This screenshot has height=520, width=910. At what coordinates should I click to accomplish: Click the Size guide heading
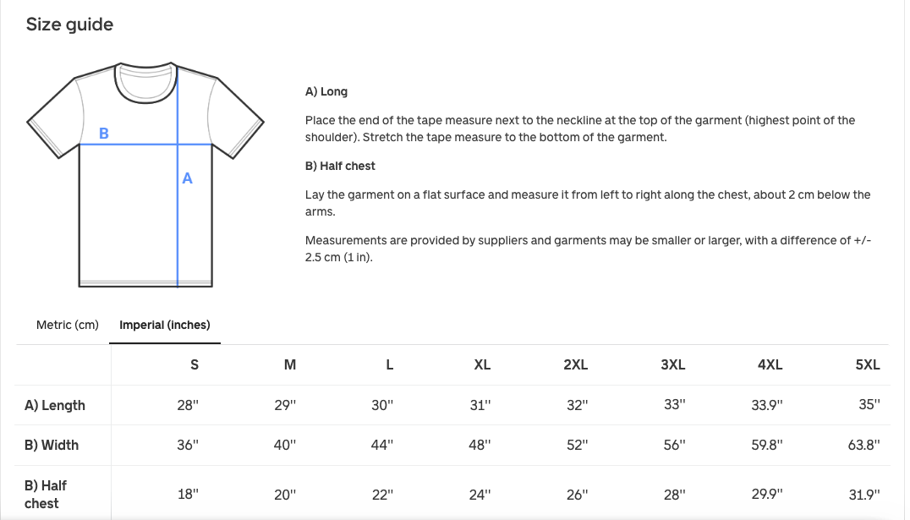click(69, 25)
